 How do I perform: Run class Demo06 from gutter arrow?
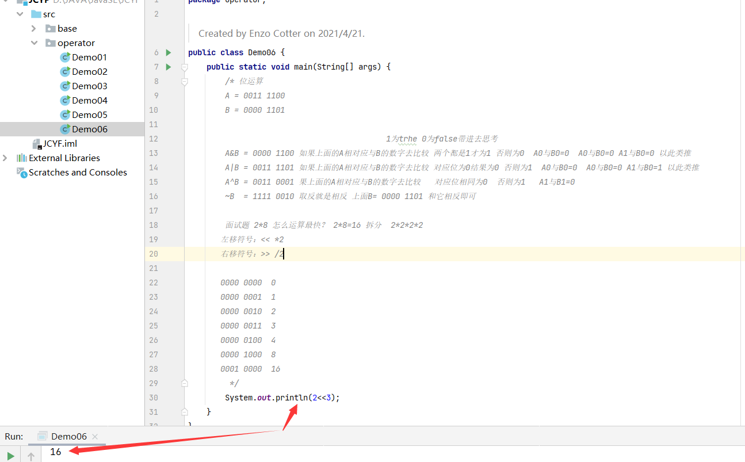coord(169,52)
